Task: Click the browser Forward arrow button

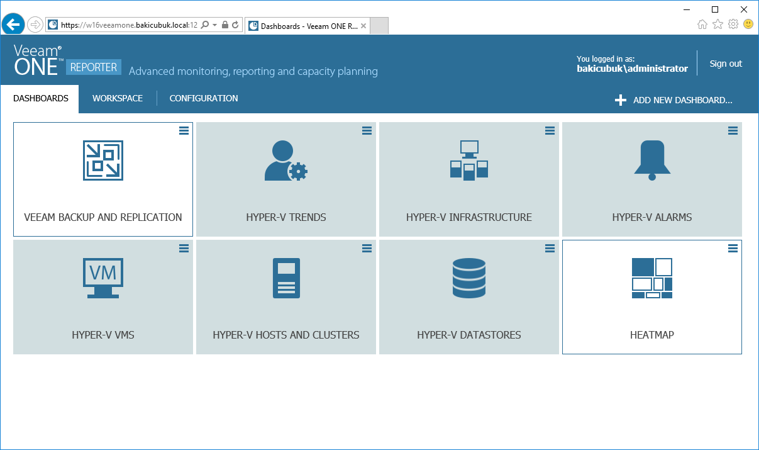Action: tap(35, 25)
